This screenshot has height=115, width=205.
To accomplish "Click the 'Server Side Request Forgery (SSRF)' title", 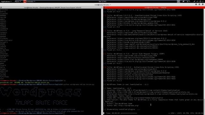I will [136, 54].
